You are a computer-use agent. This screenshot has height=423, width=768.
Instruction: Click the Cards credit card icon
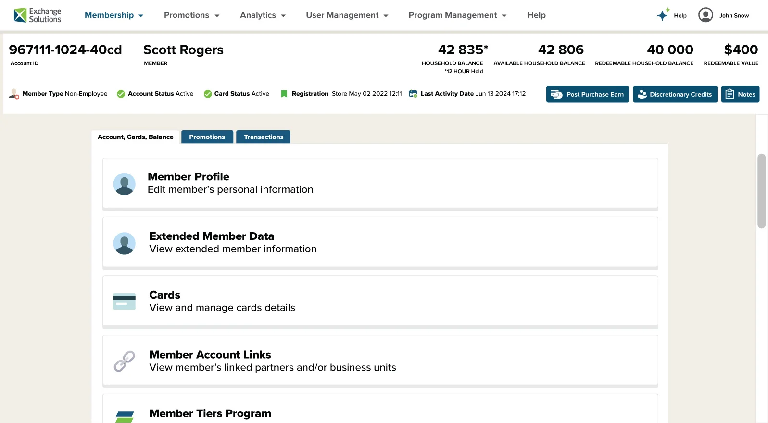click(124, 301)
